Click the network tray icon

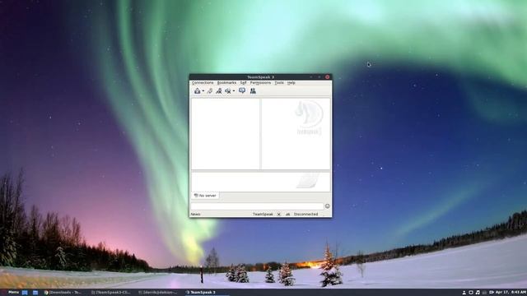(484, 293)
